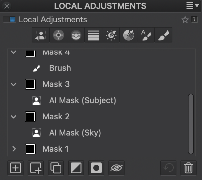Expand the Mask 1 group

pos(14,149)
